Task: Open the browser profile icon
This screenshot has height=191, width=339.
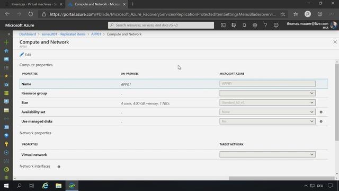Action: [x=308, y=14]
